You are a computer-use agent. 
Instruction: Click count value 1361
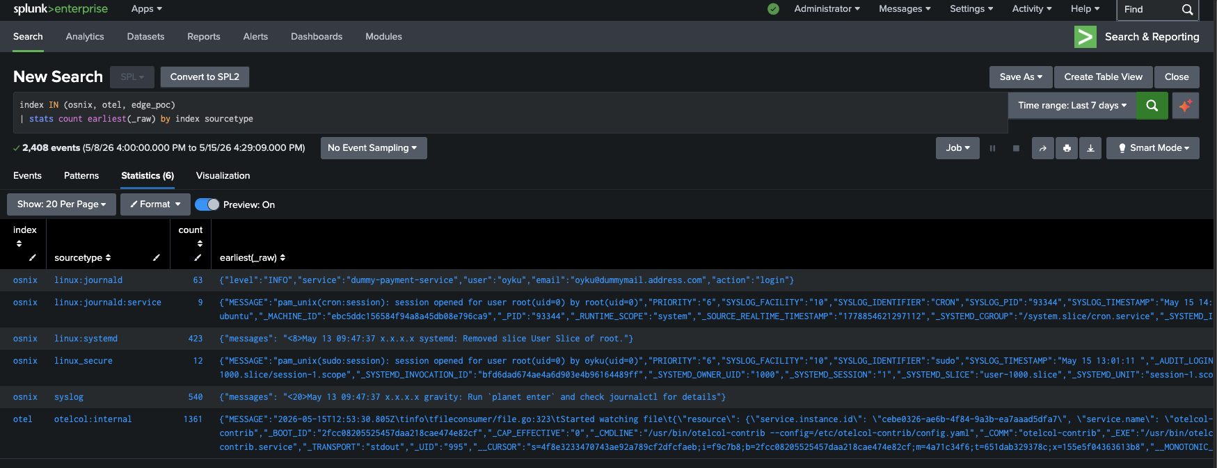193,419
